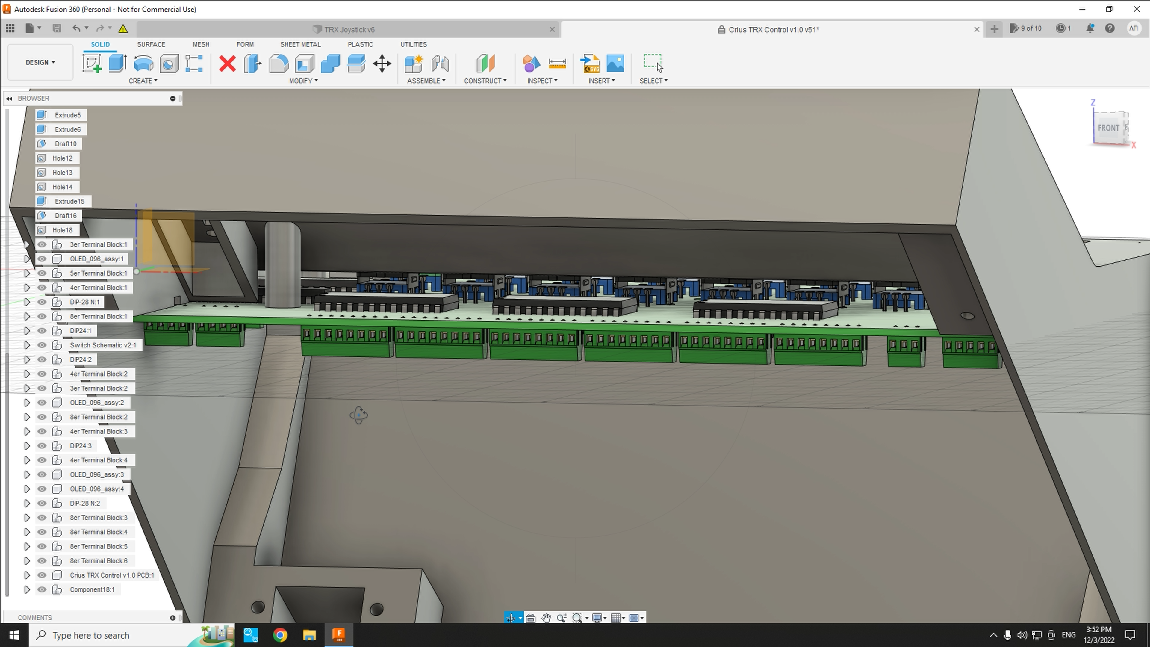Click the Create Sketch tool icon
The image size is (1150, 647).
click(92, 64)
